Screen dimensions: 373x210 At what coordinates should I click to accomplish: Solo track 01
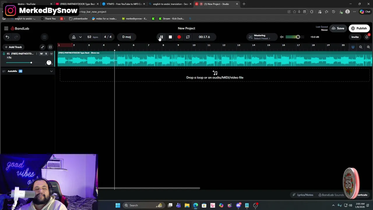point(46,54)
